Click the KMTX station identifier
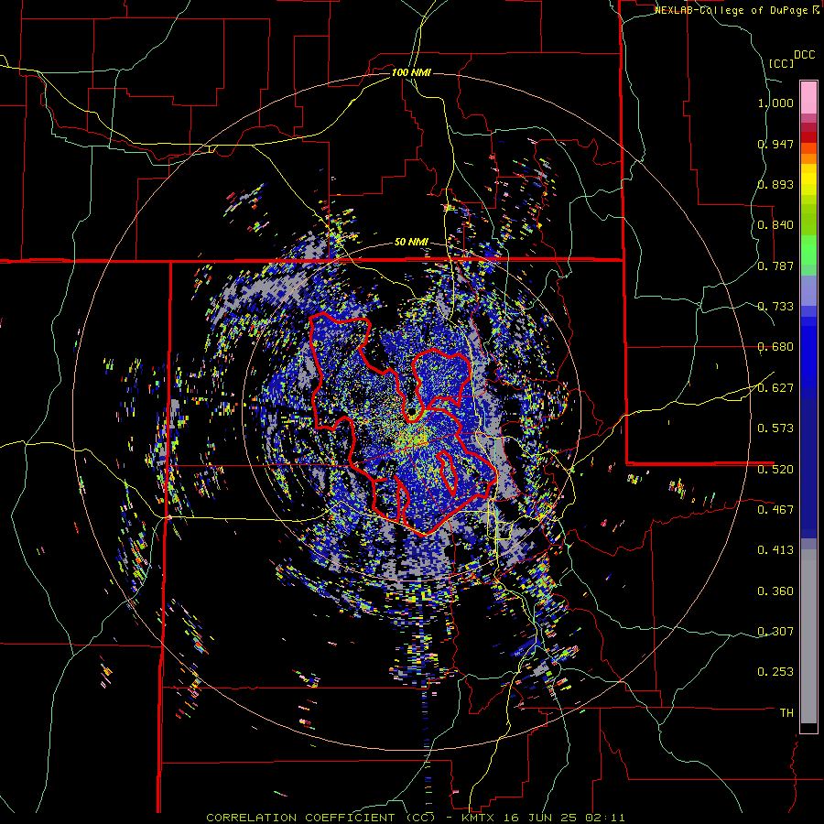 tap(479, 818)
